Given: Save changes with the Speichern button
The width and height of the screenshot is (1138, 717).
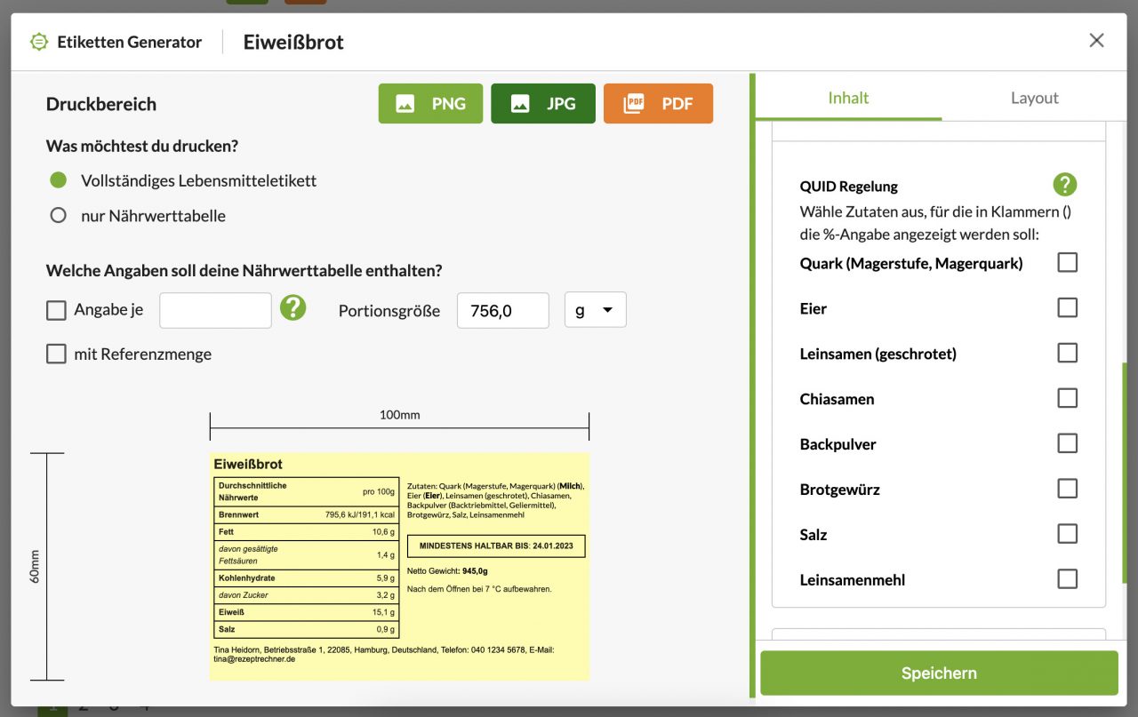Looking at the screenshot, I should (x=939, y=673).
